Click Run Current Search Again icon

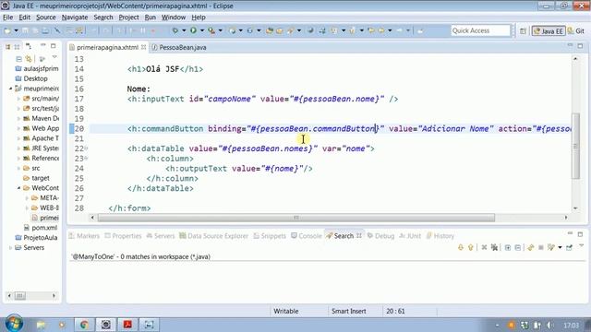click(x=531, y=247)
